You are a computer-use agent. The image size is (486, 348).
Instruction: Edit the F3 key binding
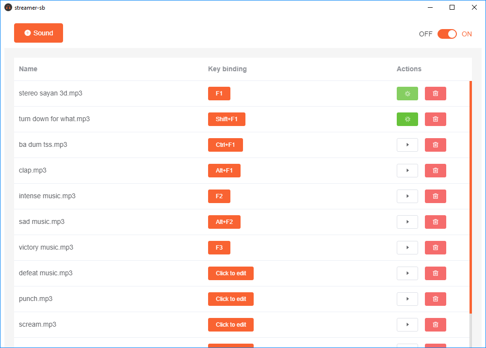[219, 248]
